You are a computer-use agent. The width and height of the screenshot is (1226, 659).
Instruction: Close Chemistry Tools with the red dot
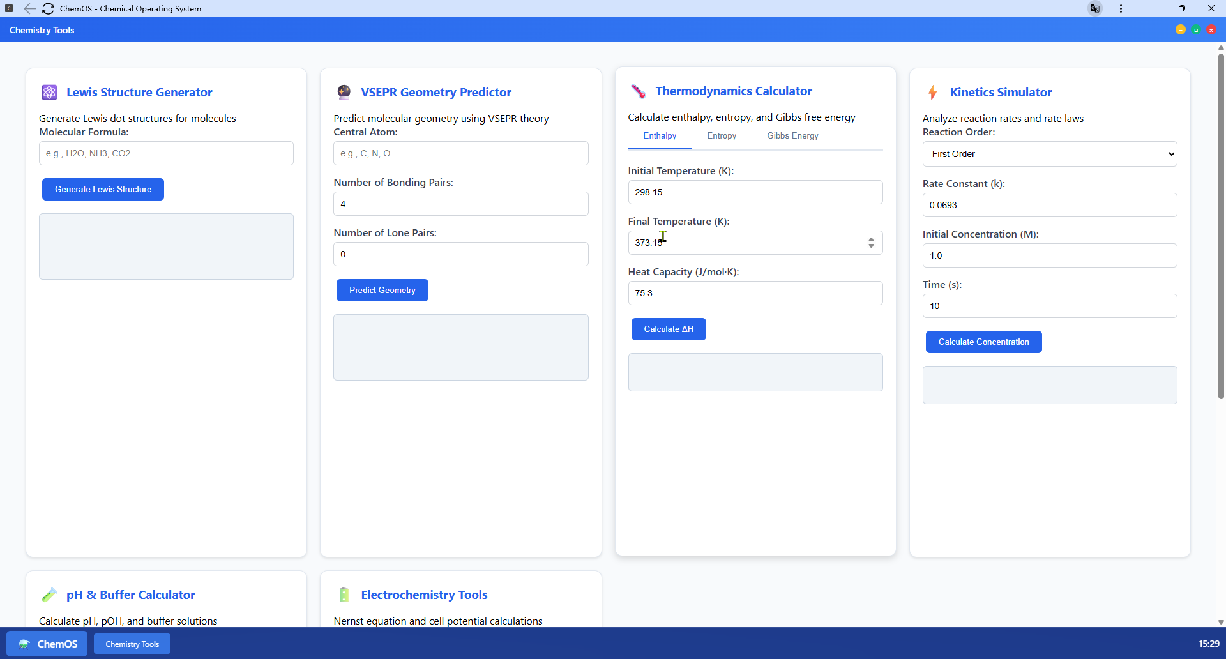1211,29
